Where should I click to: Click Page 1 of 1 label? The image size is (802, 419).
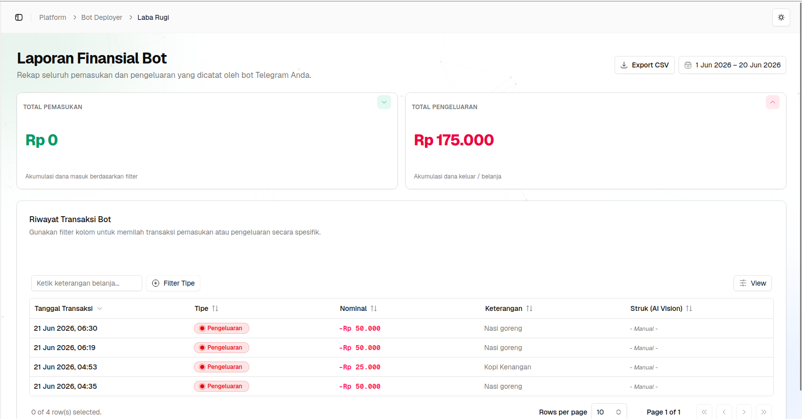(x=664, y=412)
